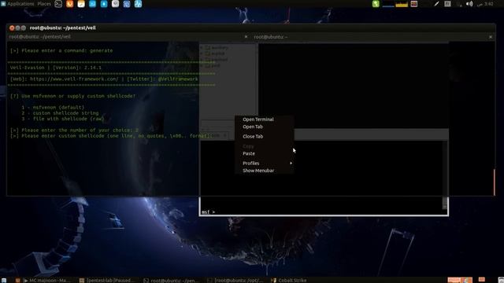Viewport: 504px width, 283px height.
Task: Click the msf > prompt input line
Action: [321, 212]
